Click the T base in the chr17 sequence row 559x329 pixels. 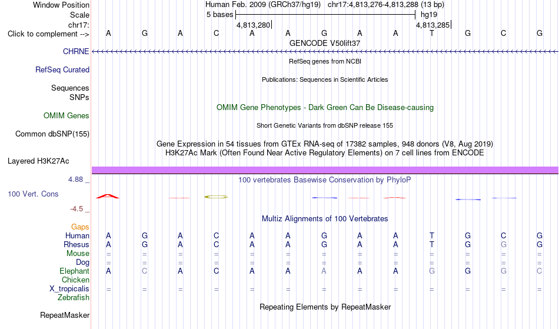point(432,33)
